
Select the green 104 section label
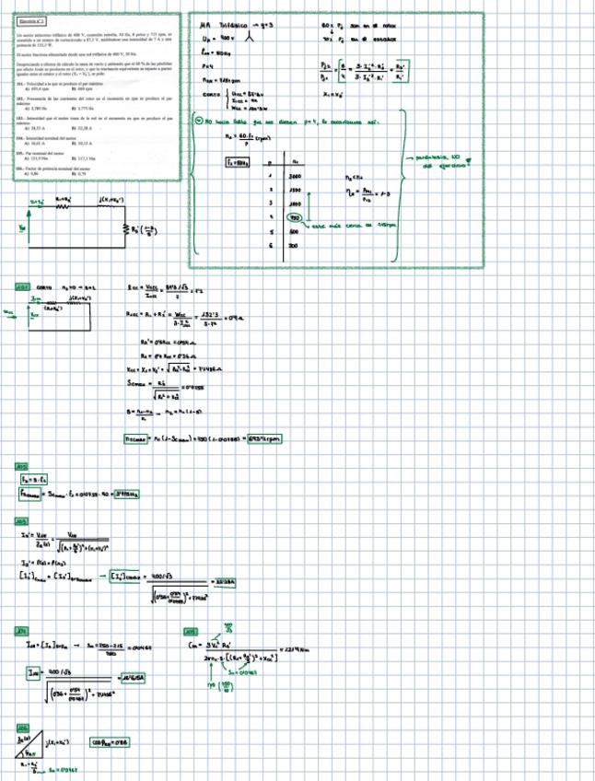coord(23,631)
